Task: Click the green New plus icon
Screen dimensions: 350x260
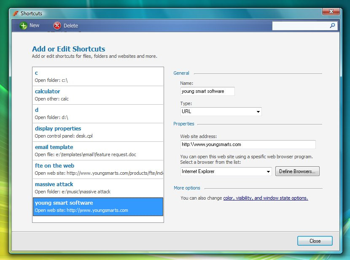Action: (x=23, y=25)
